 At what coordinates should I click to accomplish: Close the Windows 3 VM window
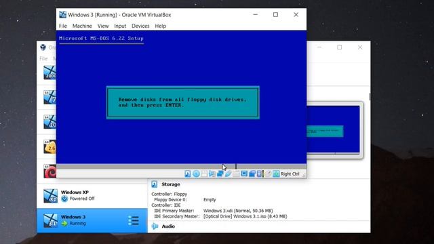point(296,15)
